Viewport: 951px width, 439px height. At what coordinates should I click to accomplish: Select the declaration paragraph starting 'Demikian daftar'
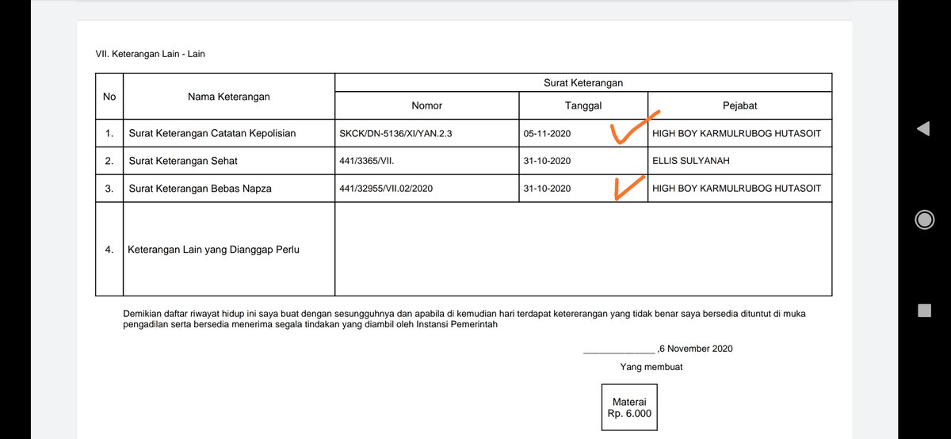pyautogui.click(x=464, y=319)
